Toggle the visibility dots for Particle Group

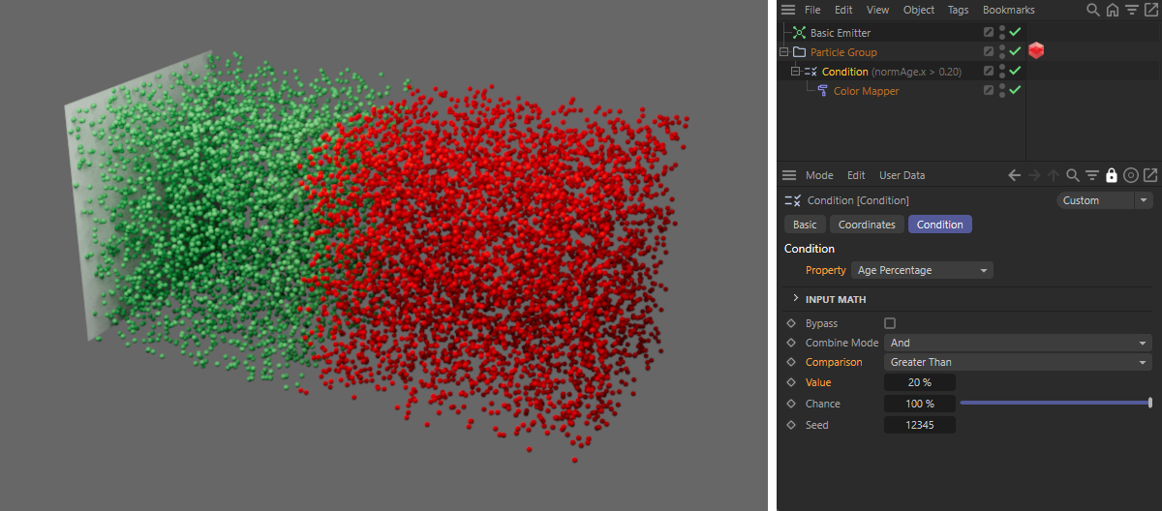1002,52
